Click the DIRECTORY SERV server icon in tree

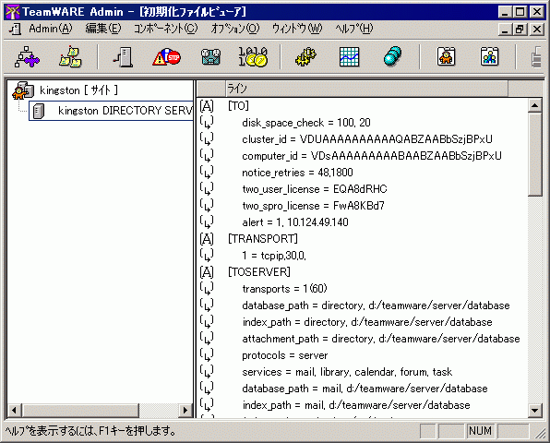[x=39, y=111]
